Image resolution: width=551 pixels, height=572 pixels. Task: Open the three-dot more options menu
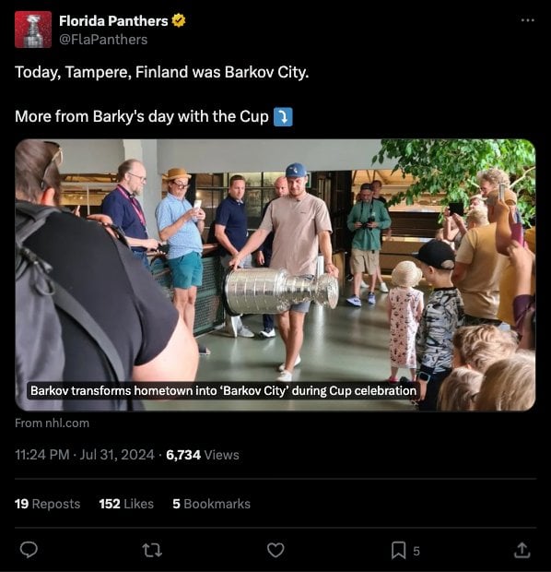pos(528,20)
